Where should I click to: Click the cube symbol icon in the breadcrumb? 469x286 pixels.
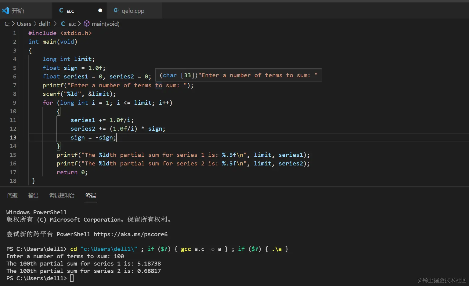[87, 24]
